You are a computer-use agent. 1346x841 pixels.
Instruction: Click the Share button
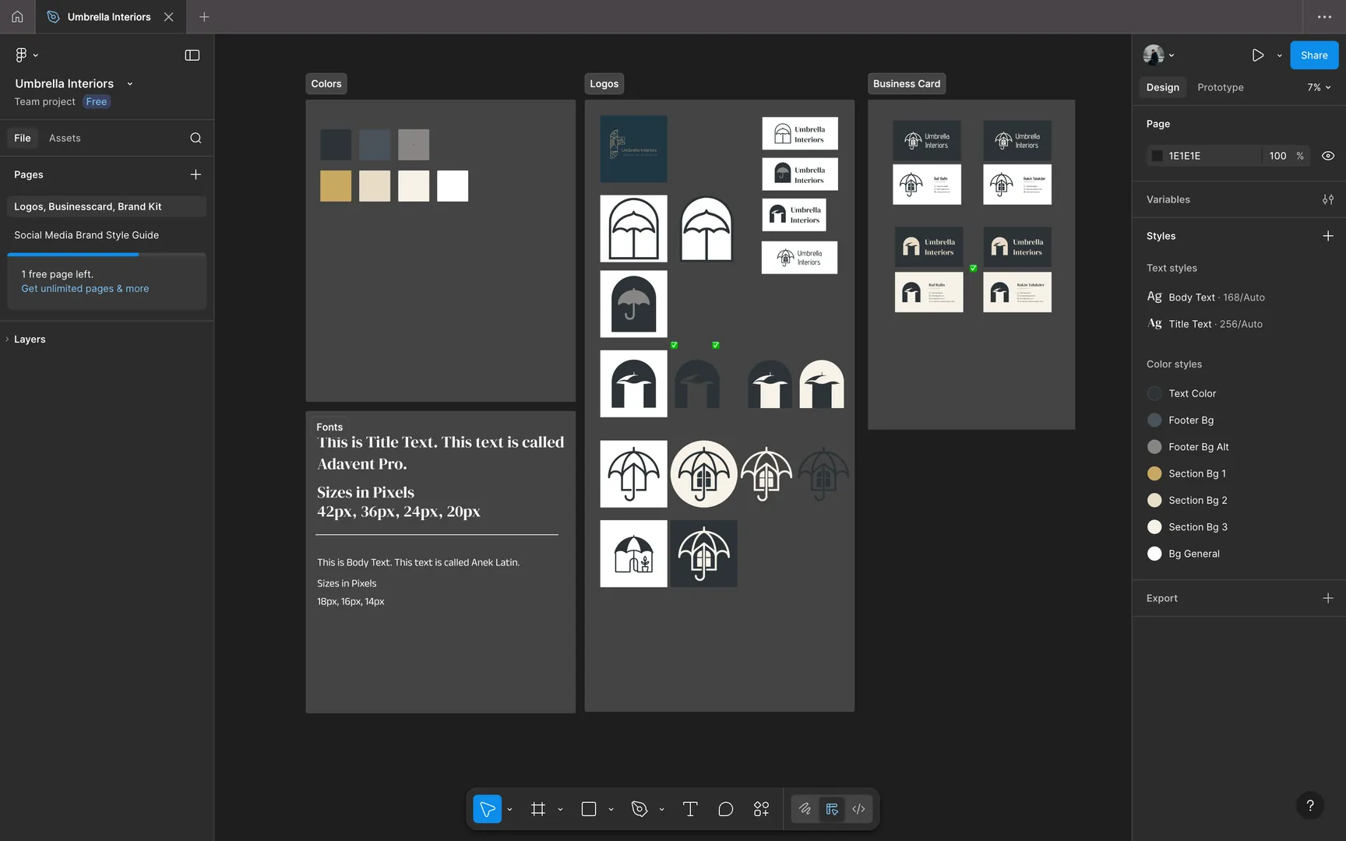coord(1313,55)
